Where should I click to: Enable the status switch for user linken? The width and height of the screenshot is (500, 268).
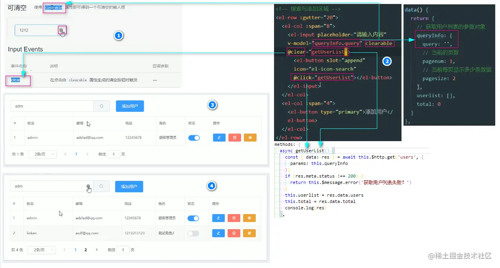[193, 233]
